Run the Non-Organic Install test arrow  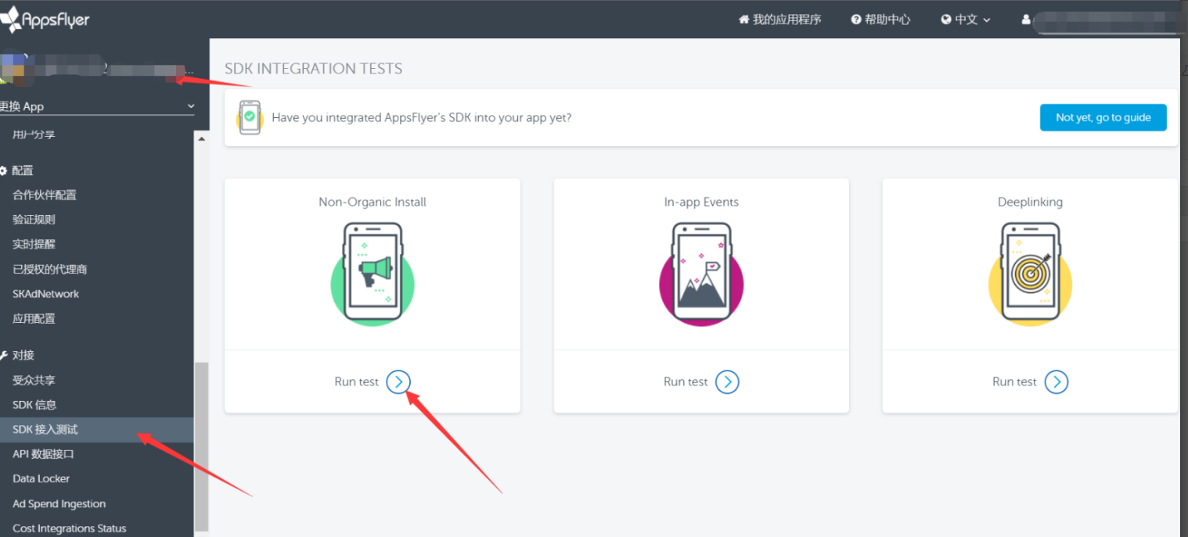pyautogui.click(x=398, y=381)
